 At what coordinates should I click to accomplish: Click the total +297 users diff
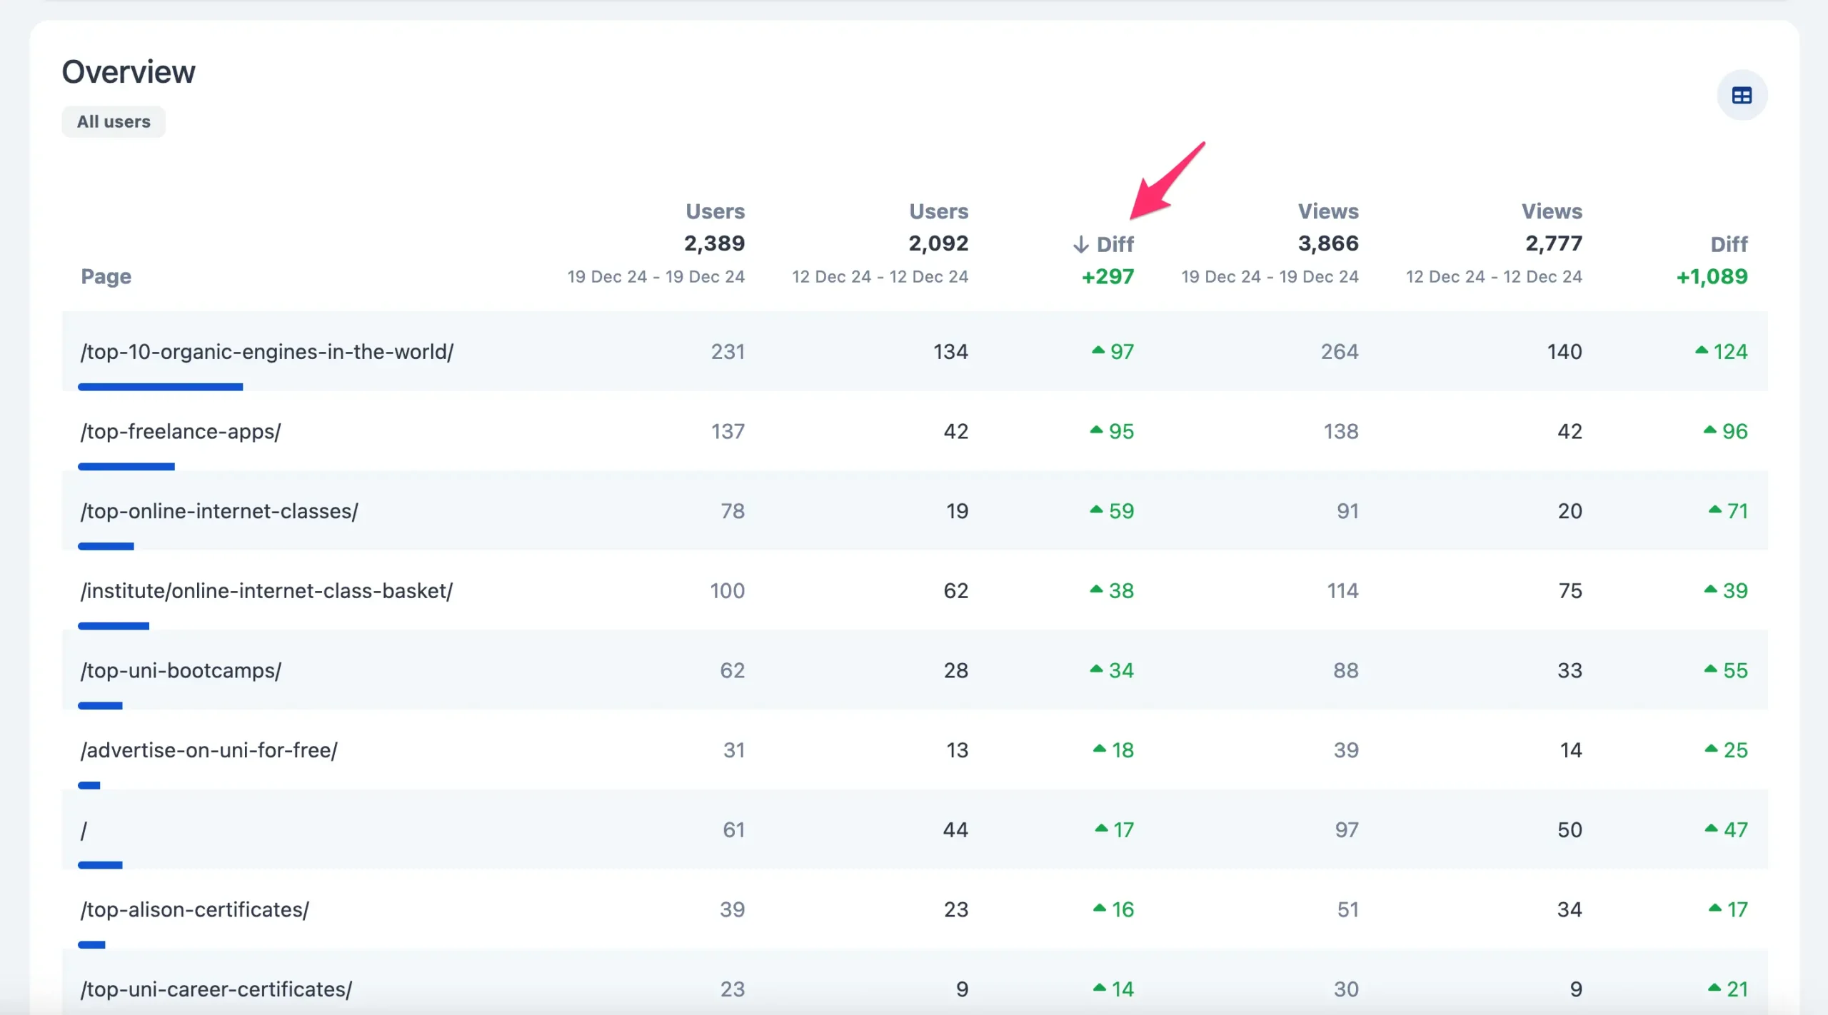[x=1108, y=276]
